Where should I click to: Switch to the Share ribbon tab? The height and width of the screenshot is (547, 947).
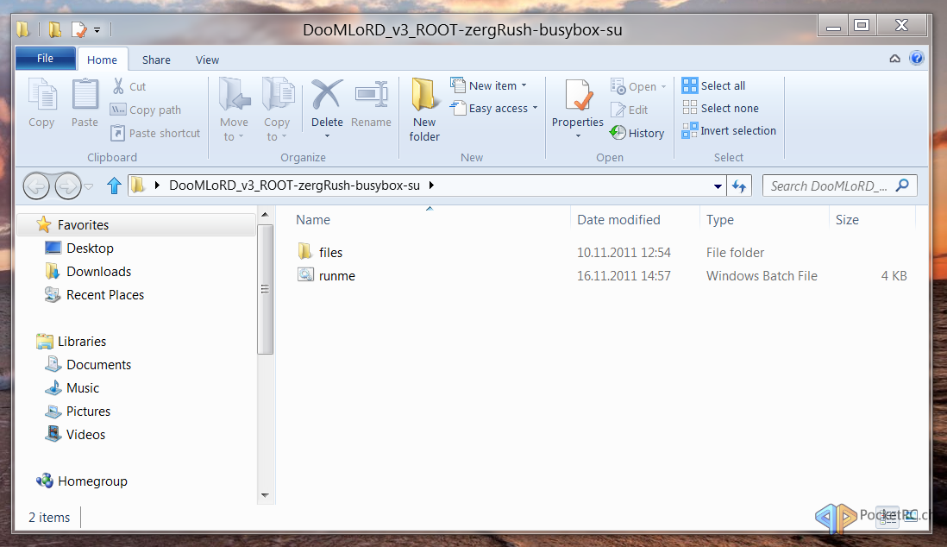pos(155,60)
